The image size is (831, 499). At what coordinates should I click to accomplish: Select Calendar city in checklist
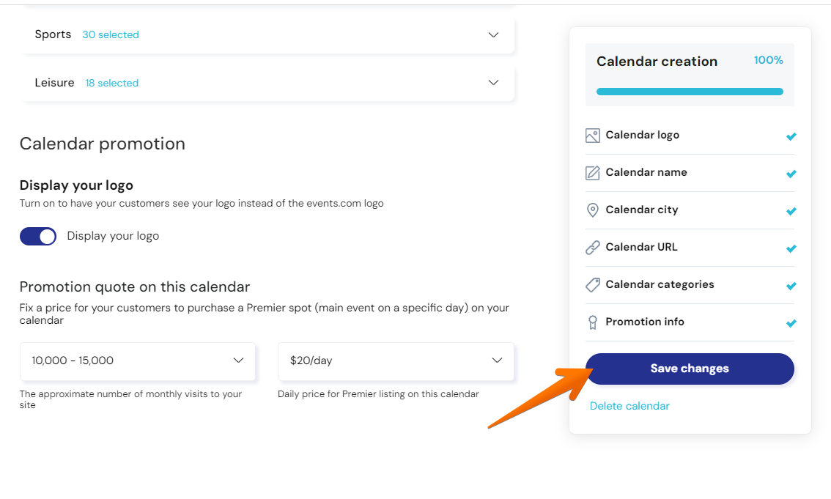coord(690,210)
